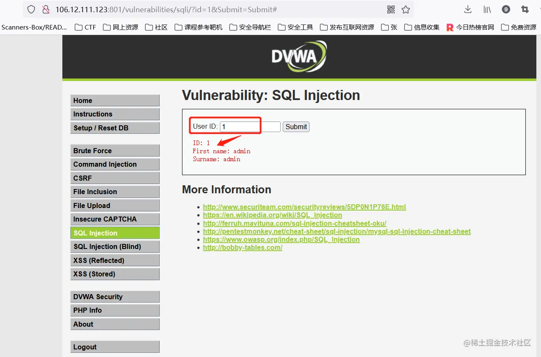Open the 安全工具 bookmarks folder
This screenshot has width=541, height=357.
point(295,27)
